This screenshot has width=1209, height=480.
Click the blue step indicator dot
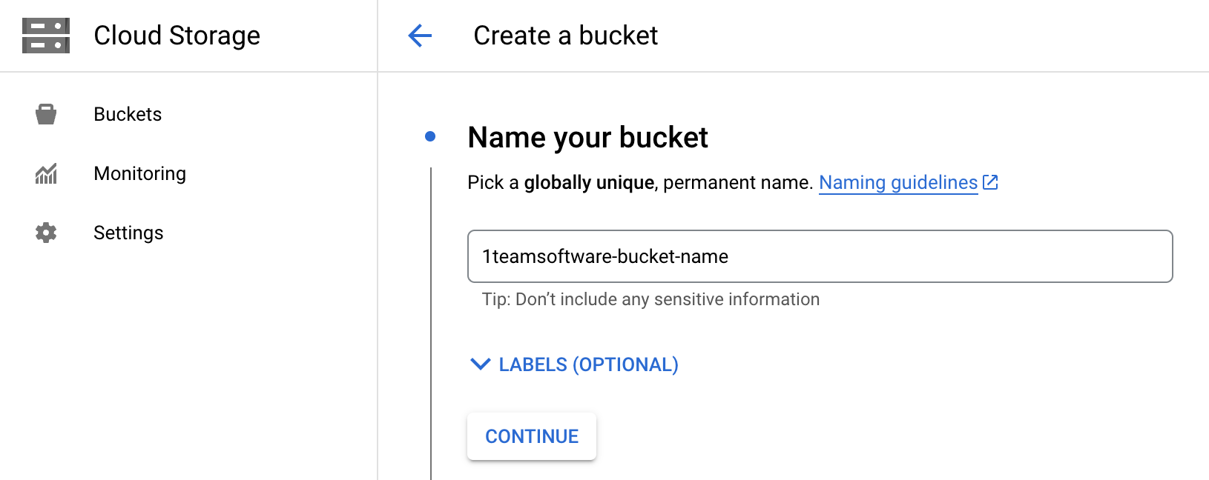(431, 136)
